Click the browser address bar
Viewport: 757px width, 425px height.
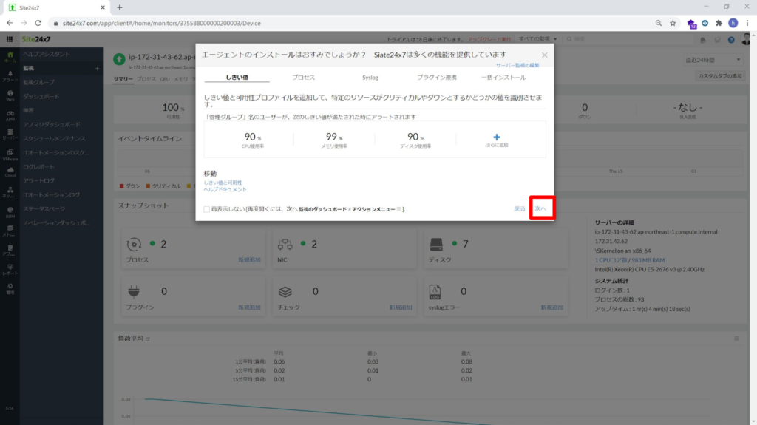pos(353,23)
